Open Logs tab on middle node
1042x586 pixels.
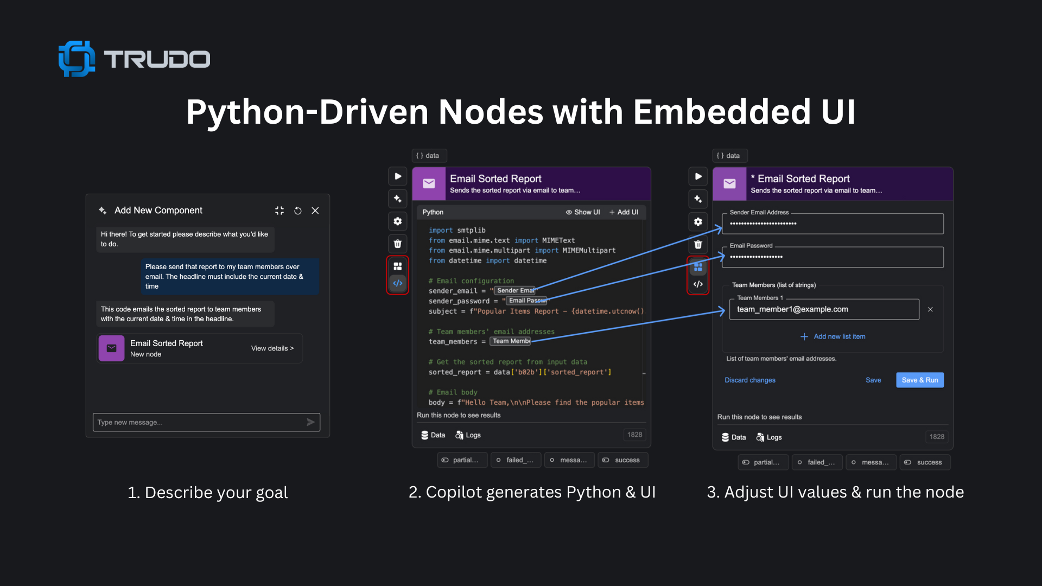coord(468,435)
